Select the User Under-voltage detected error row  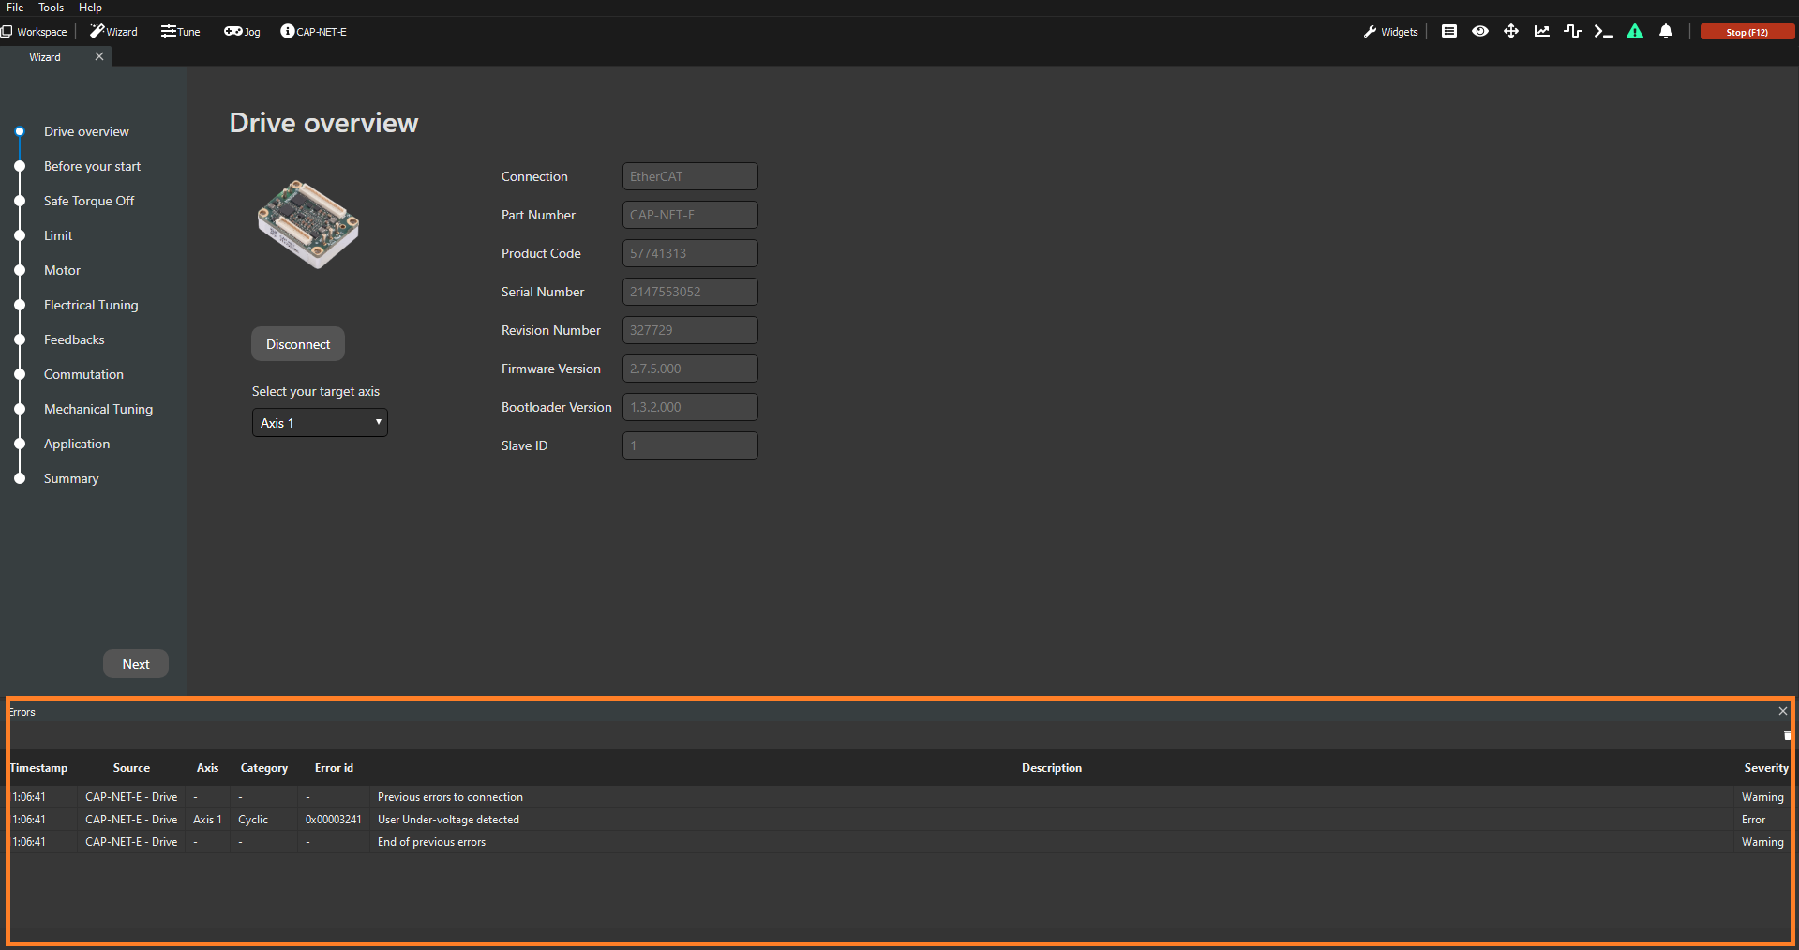[x=448, y=820]
